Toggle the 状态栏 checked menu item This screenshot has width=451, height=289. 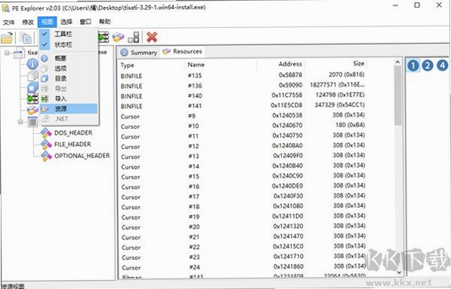69,45
